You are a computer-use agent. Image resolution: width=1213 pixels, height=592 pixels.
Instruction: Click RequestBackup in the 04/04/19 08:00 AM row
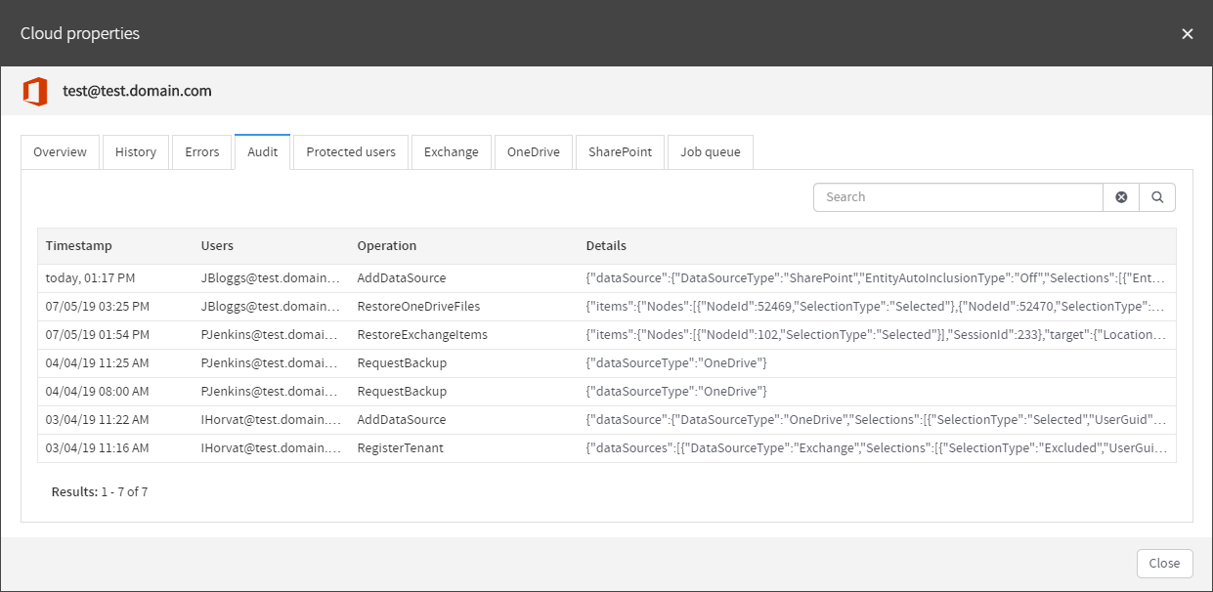[x=402, y=392]
